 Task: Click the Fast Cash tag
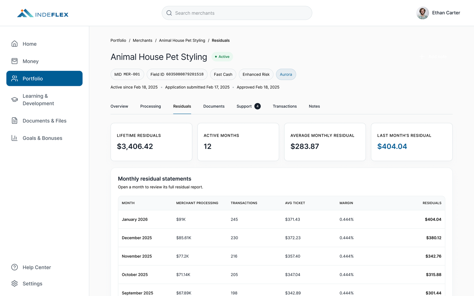tap(223, 74)
